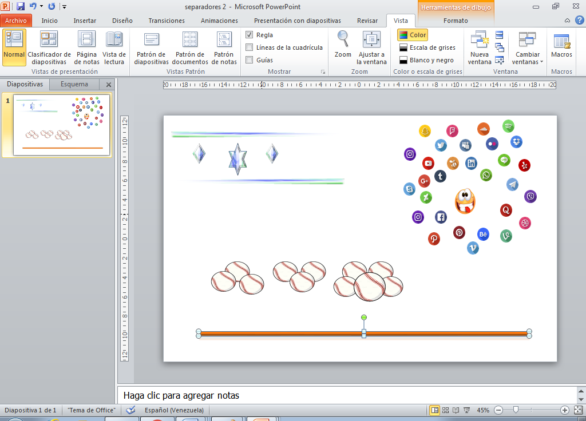Redo action in quick access toolbar

pos(52,6)
